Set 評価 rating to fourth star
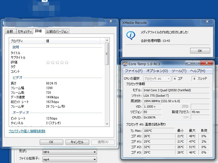218x163 pixels. [x=62, y=62]
